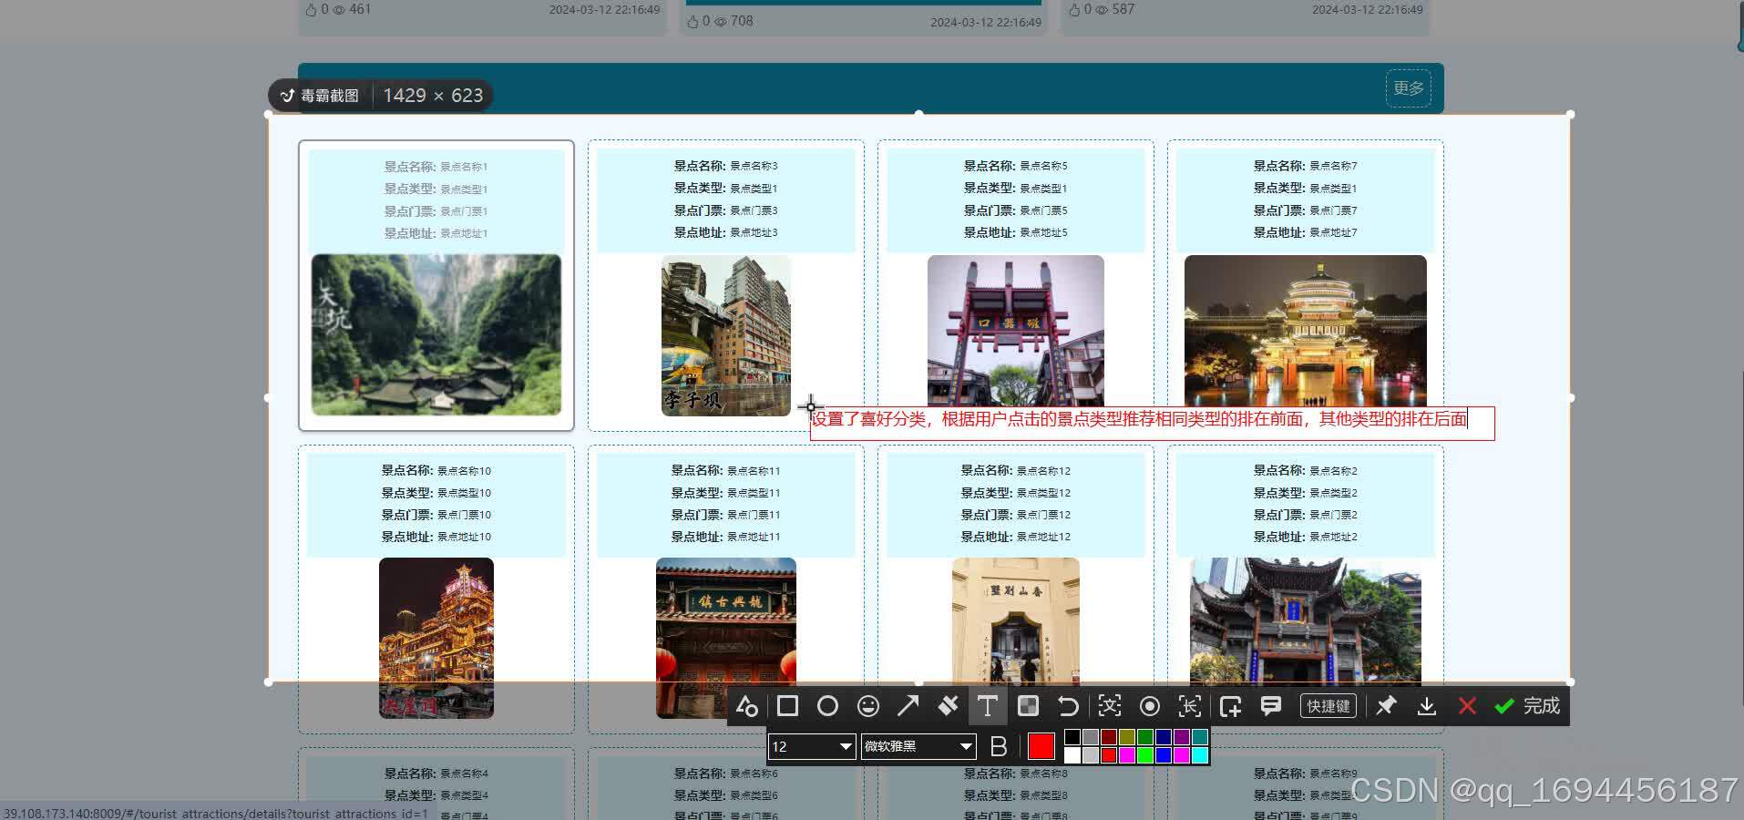Open the 李子坝 building attraction image
This screenshot has height=820, width=1744.
(726, 335)
